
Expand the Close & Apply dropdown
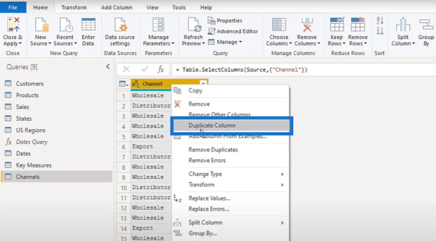[x=20, y=44]
